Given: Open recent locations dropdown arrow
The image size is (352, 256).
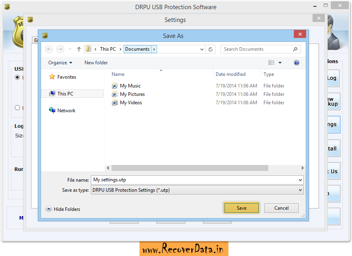Looking at the screenshot, I should pos(70,49).
